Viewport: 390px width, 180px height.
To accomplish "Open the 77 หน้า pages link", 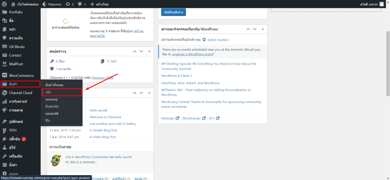I will tap(112, 61).
